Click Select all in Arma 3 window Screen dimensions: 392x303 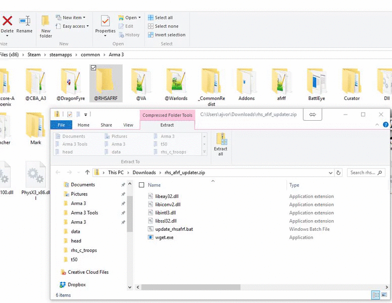click(x=160, y=18)
